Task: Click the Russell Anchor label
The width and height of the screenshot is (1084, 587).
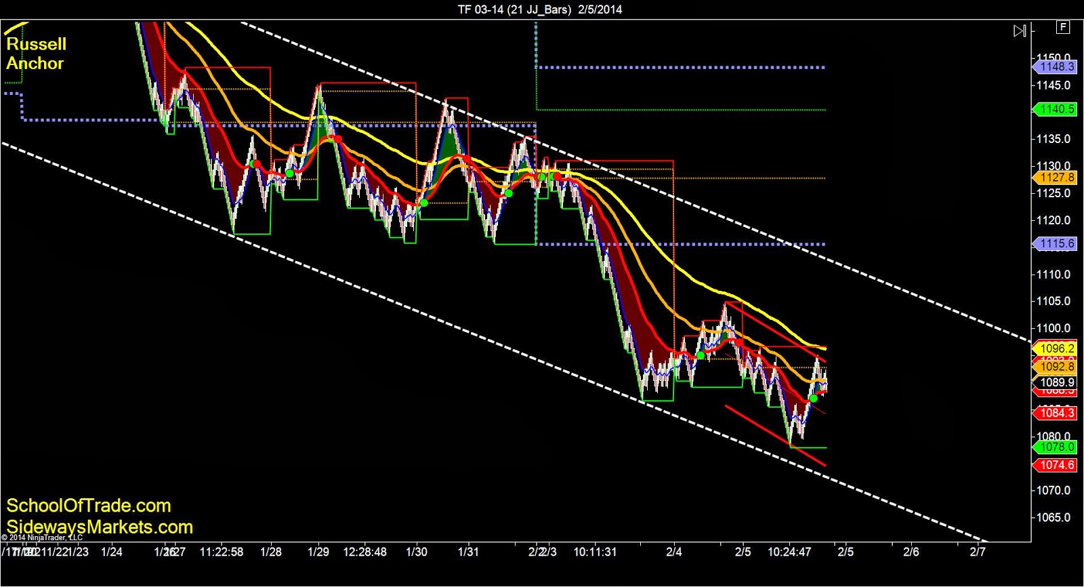Action: click(x=36, y=54)
